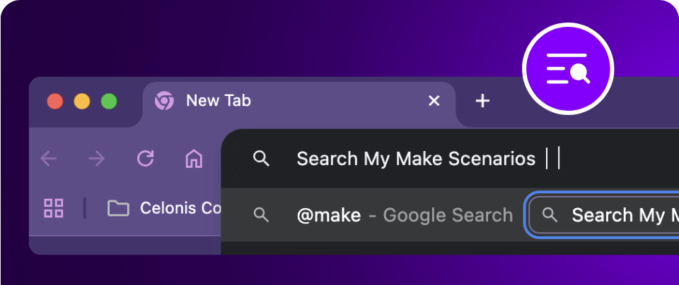Click into the Search My Make Scenarios field
679x285 pixels.
pos(416,159)
